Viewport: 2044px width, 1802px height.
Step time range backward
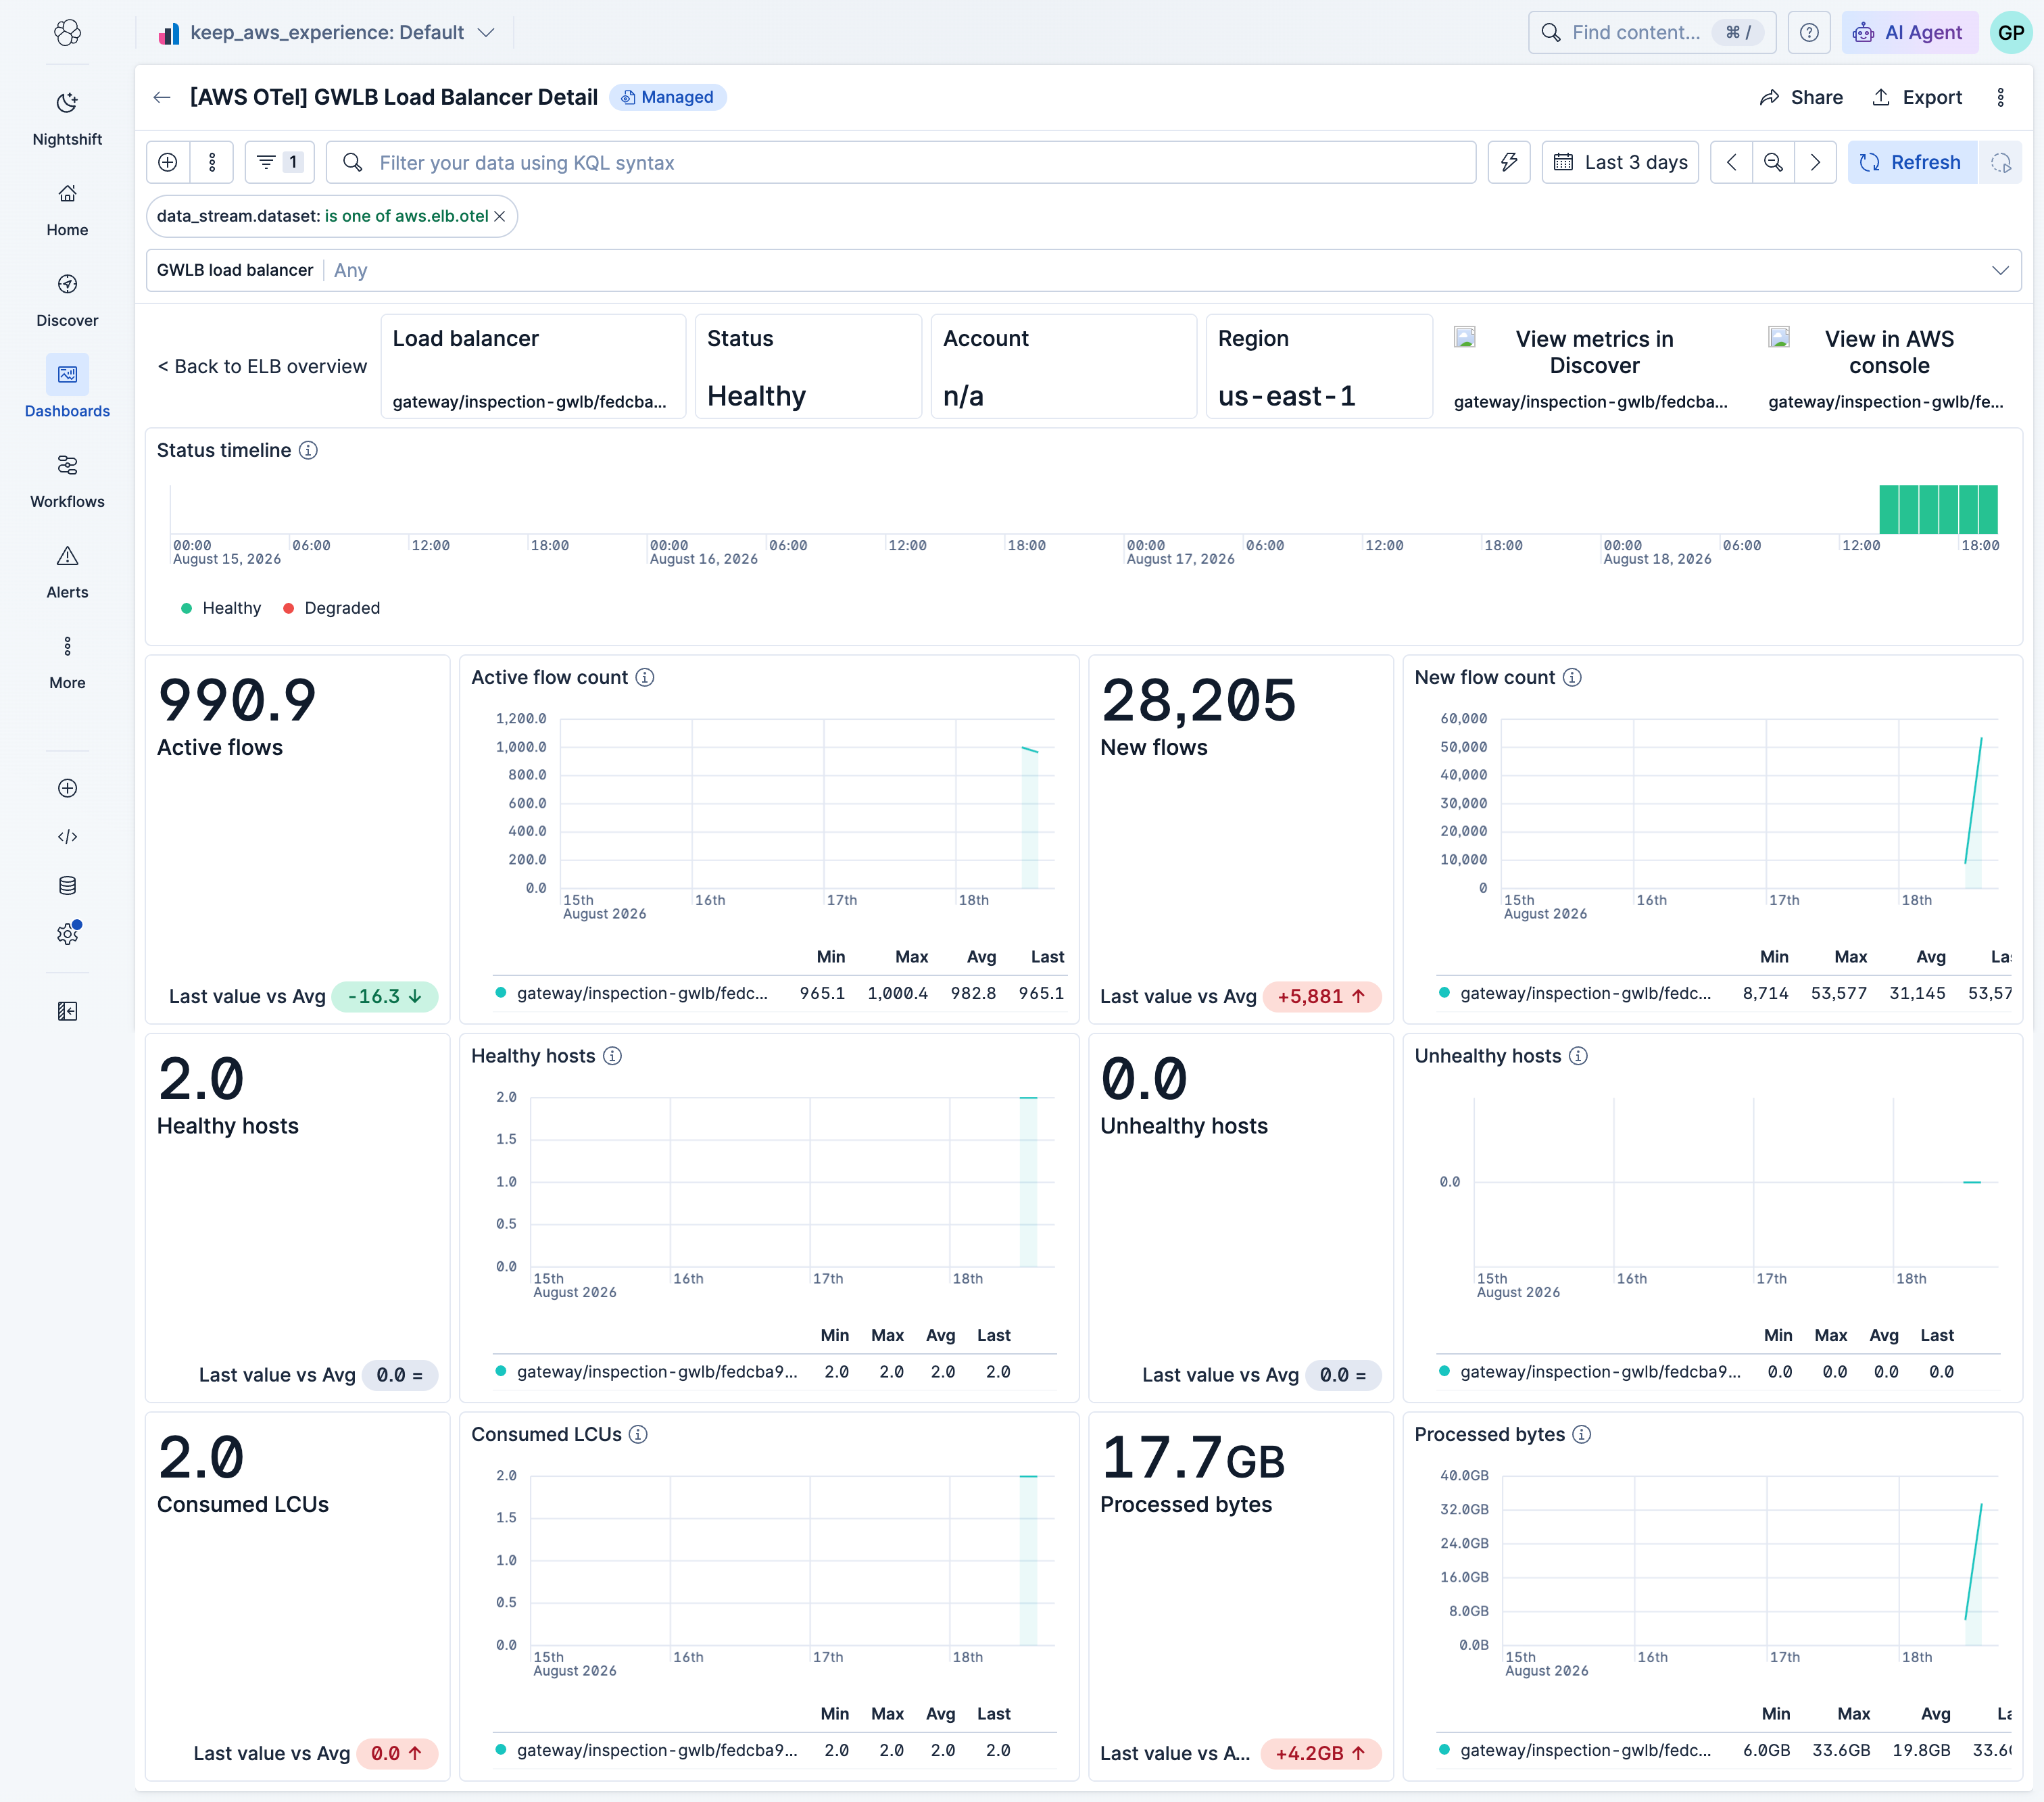1731,162
